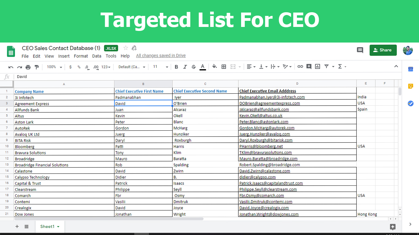Viewport: 419px width, 235px height.
Task: Select the Paint format tool
Action: (x=37, y=67)
